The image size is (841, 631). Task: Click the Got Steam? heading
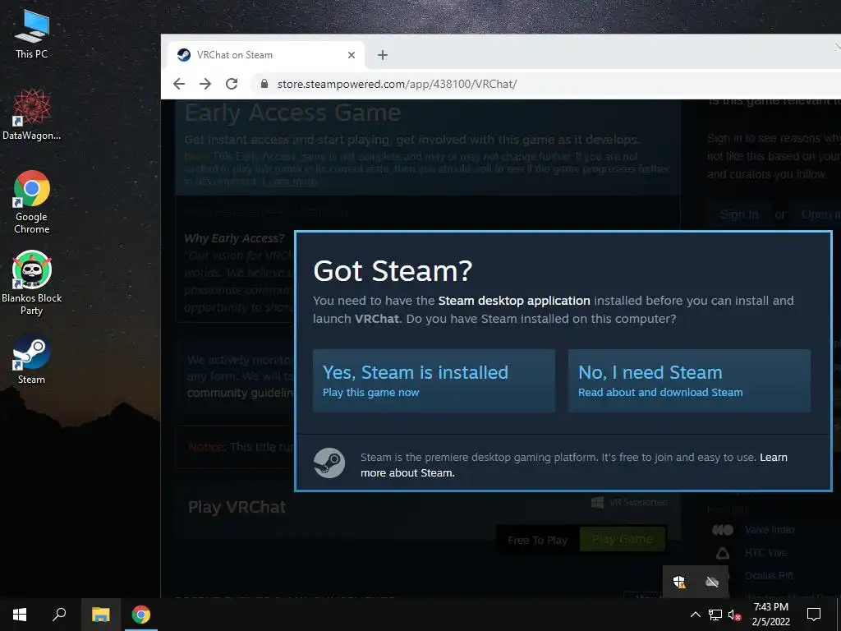(393, 270)
